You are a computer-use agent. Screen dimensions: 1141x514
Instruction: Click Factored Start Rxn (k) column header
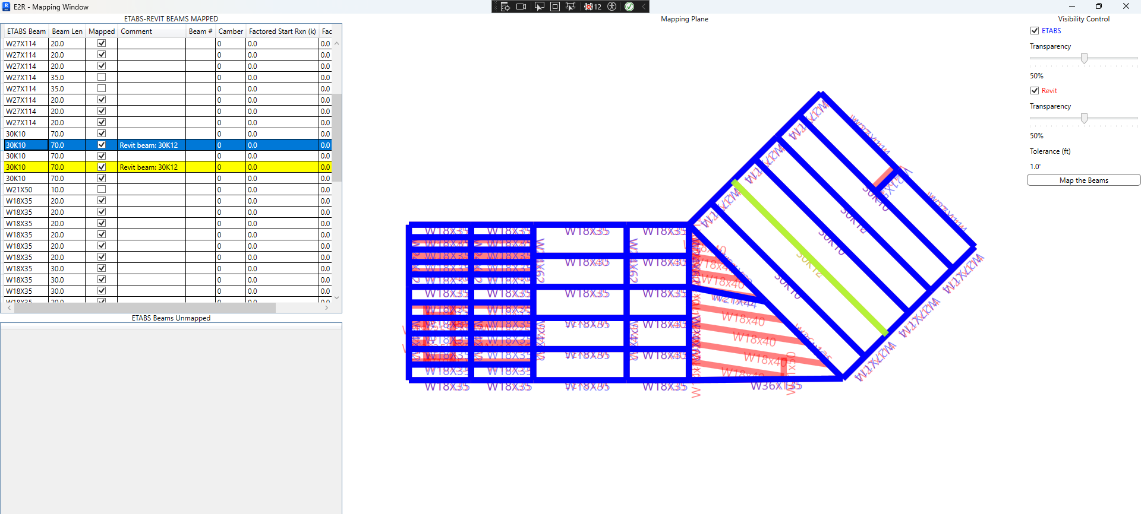[x=282, y=31]
